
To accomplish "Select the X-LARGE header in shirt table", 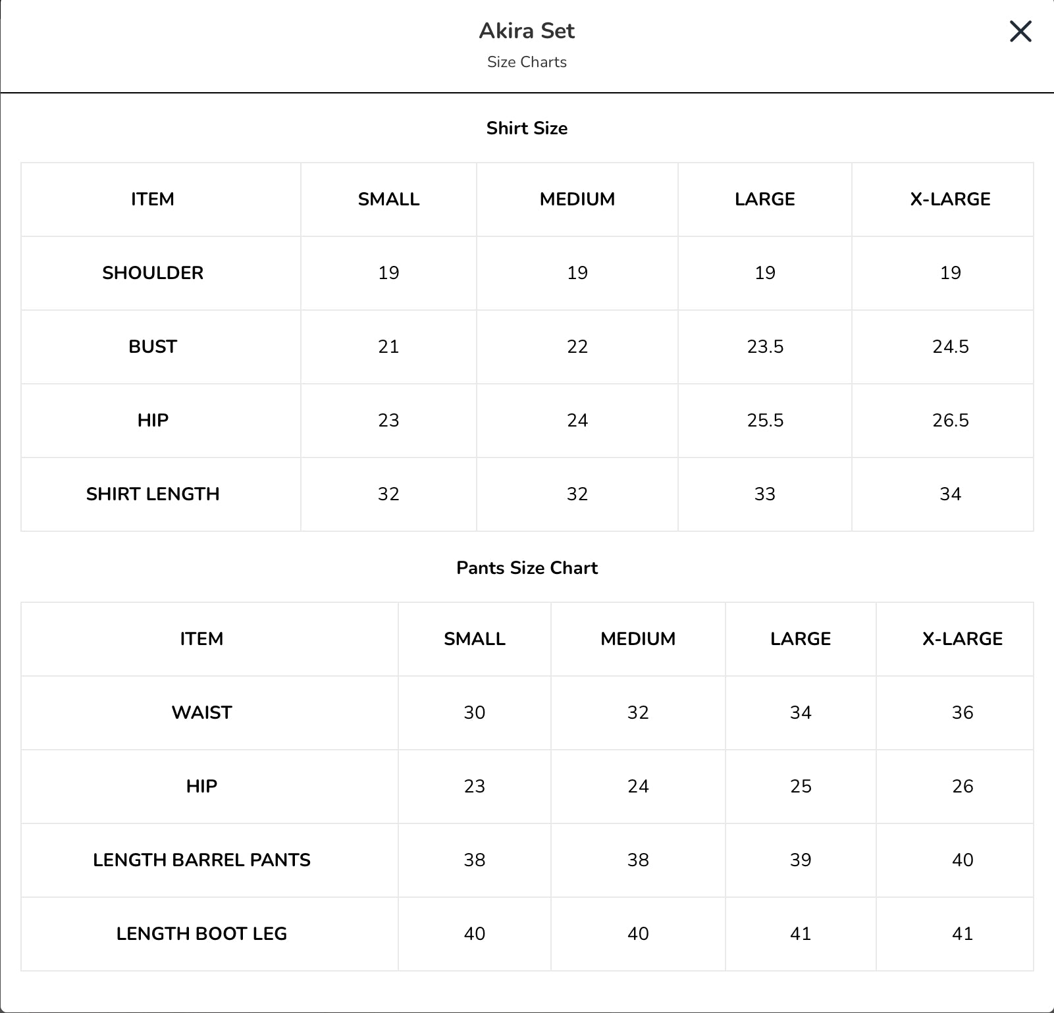I will (x=950, y=199).
